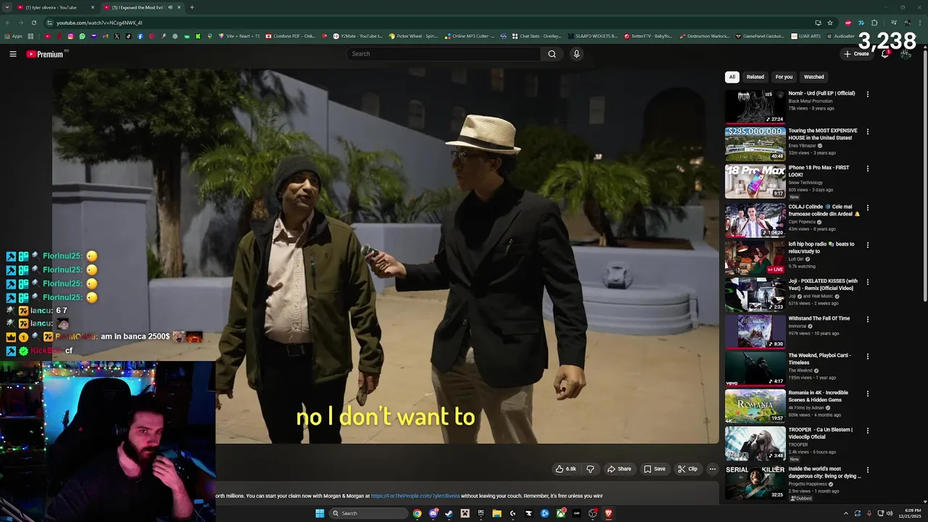Screen dimensions: 928x522
Task: Reload the page in browser toolbar
Action: (33, 22)
